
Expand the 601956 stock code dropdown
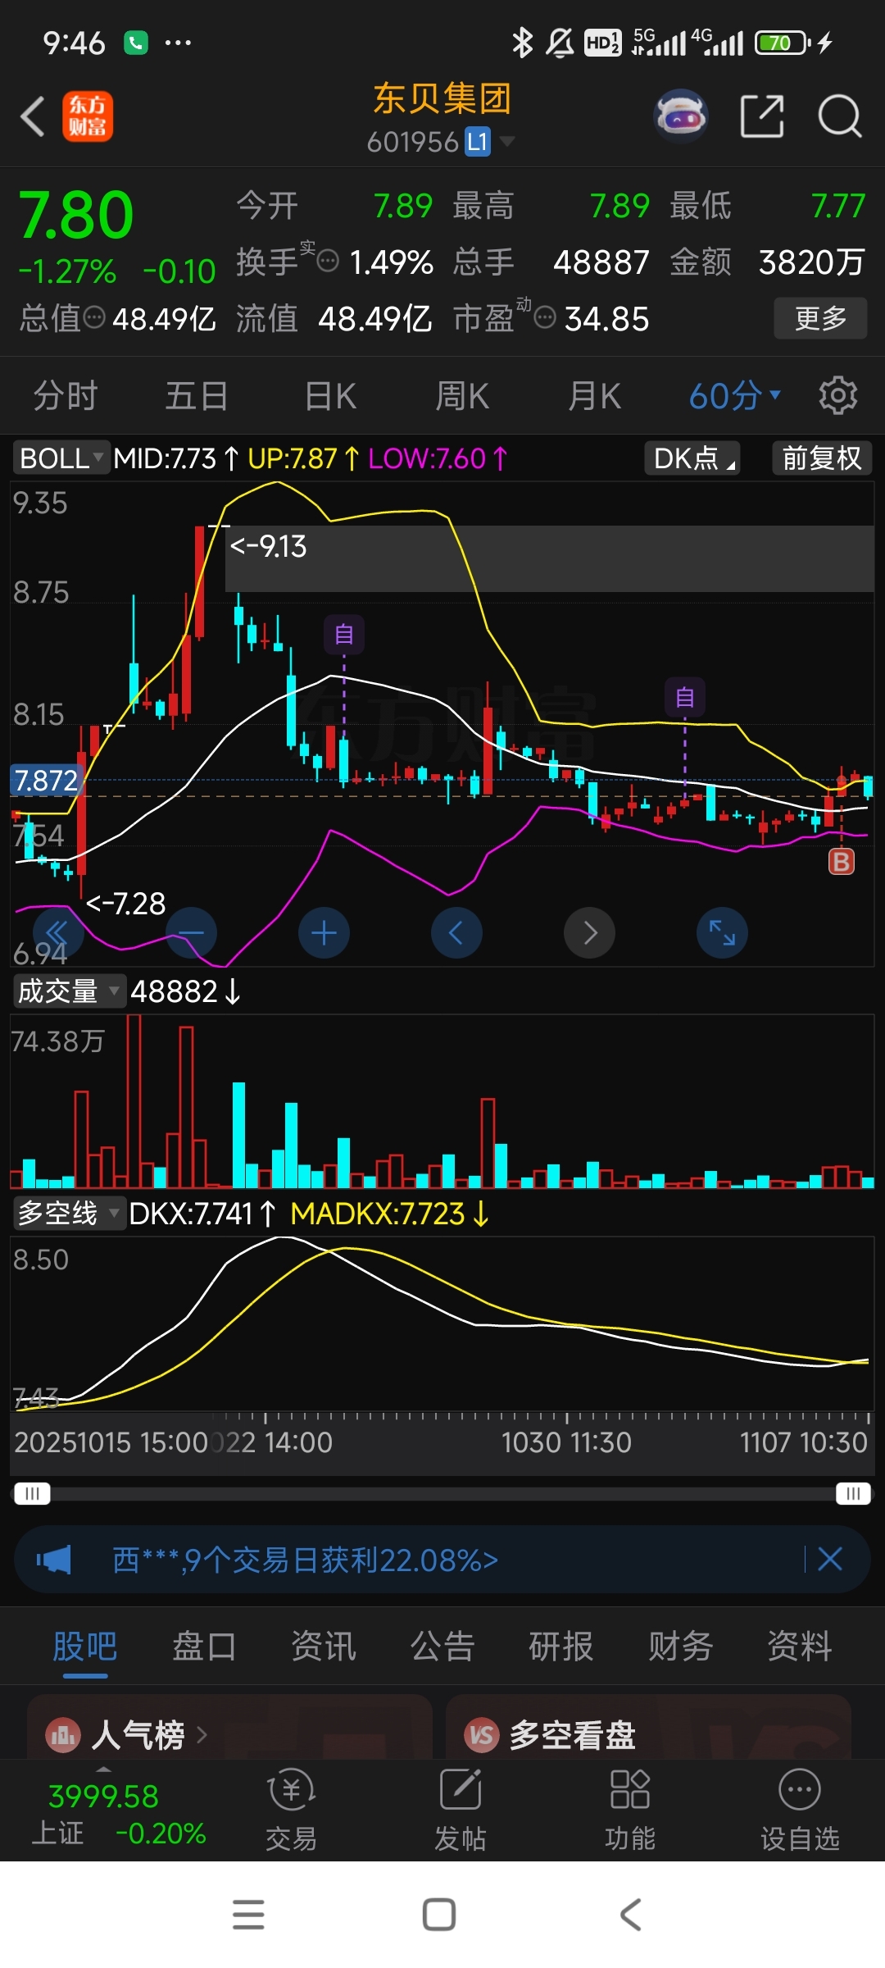(x=508, y=141)
